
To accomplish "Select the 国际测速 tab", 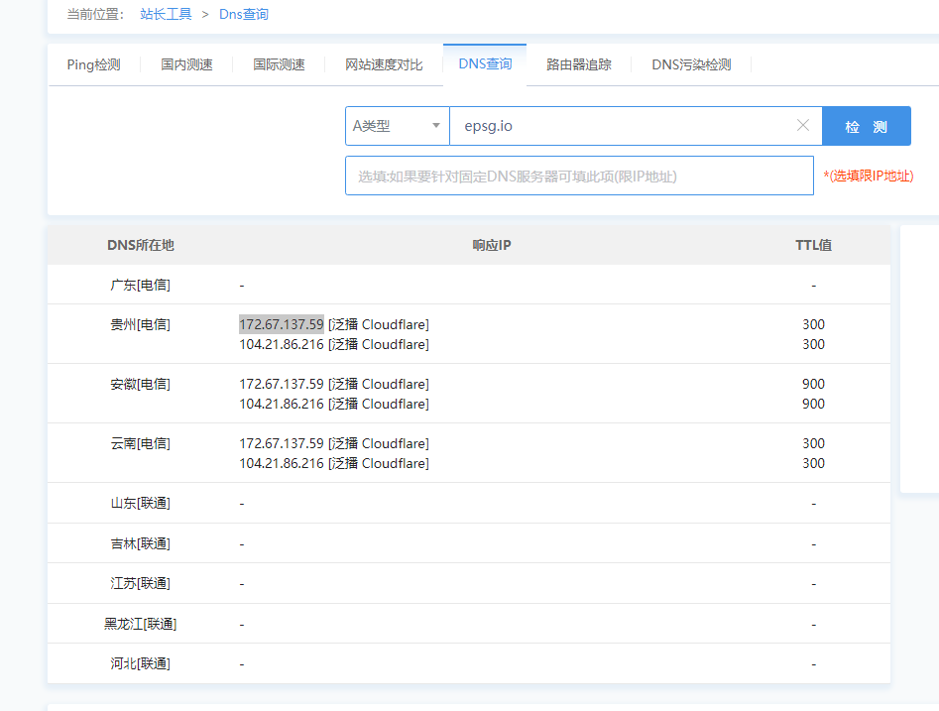I will 281,63.
